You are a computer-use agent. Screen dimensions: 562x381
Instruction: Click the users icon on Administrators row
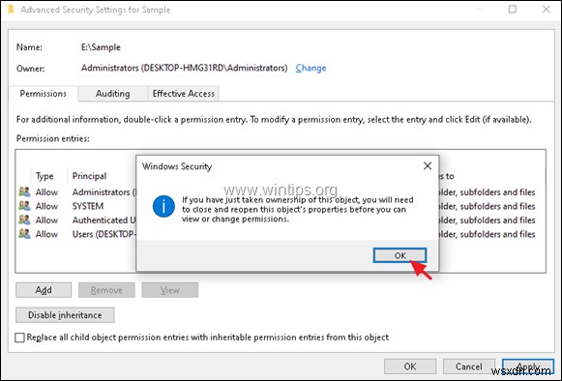click(24, 191)
